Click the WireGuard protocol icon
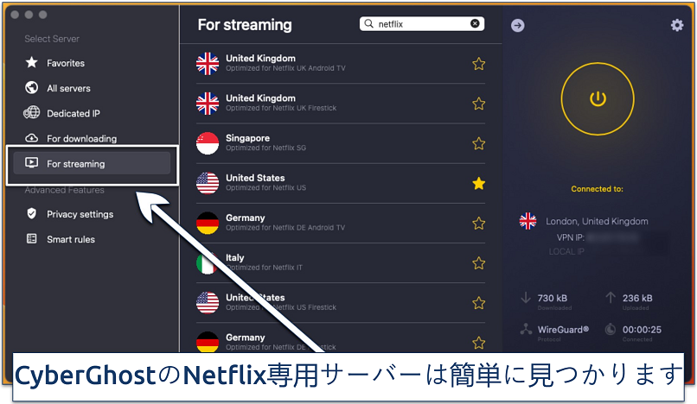This screenshot has height=404, width=697. point(526,329)
